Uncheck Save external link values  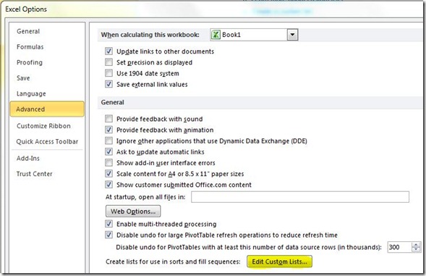pos(108,84)
